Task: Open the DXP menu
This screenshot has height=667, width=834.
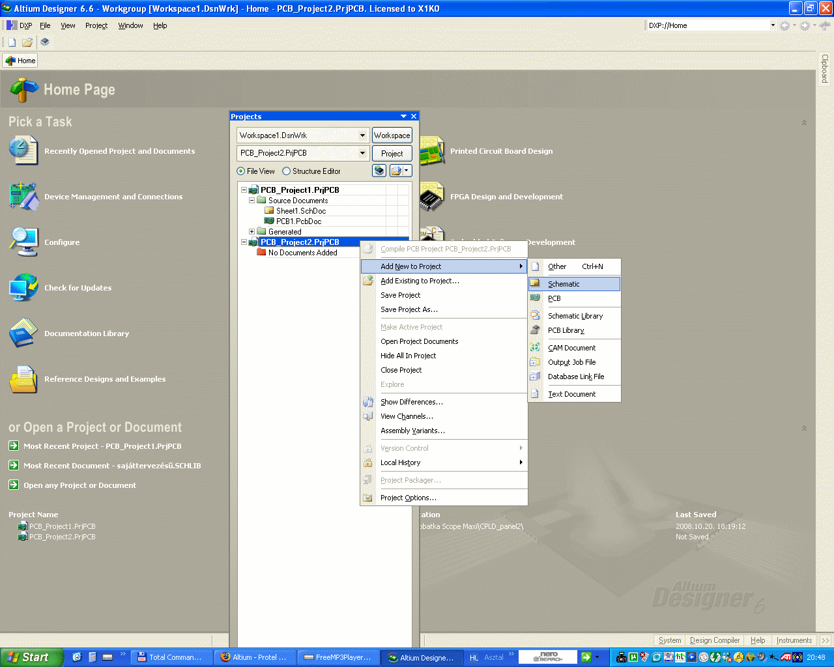Action: pos(20,25)
